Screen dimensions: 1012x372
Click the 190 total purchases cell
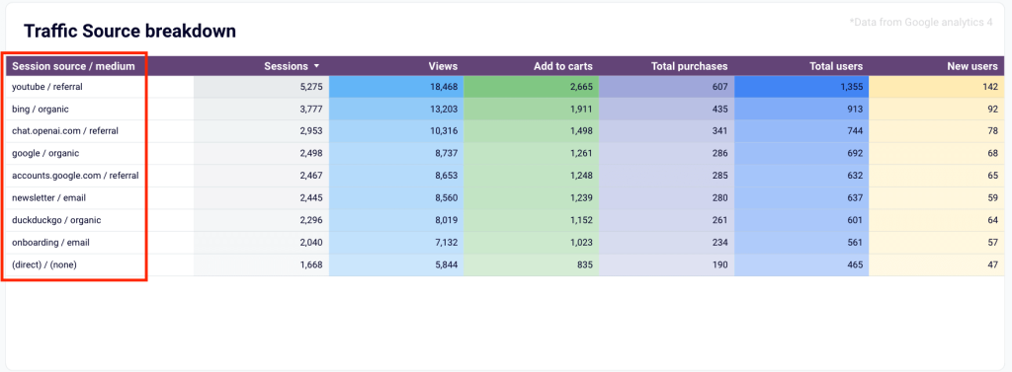(x=667, y=264)
